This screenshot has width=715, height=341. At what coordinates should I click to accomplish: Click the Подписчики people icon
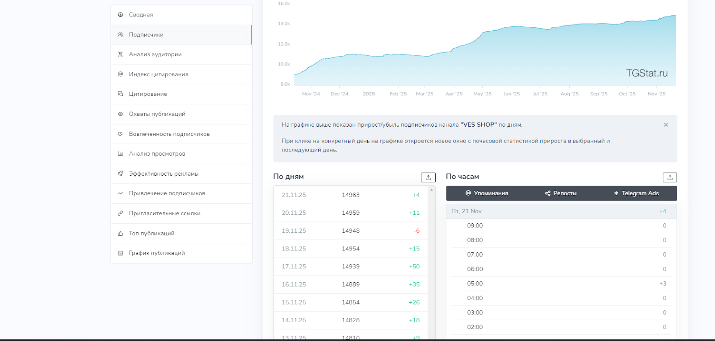click(120, 35)
